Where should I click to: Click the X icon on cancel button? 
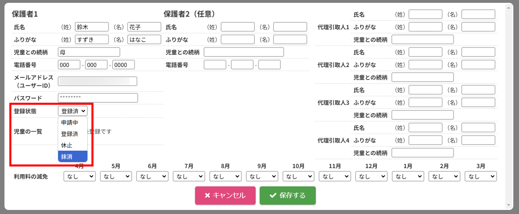(207, 195)
